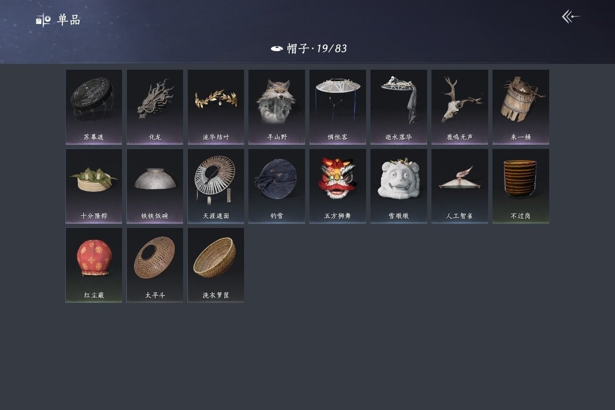
Task: Select the 五方狮舞 lion dance mask
Action: (x=338, y=186)
